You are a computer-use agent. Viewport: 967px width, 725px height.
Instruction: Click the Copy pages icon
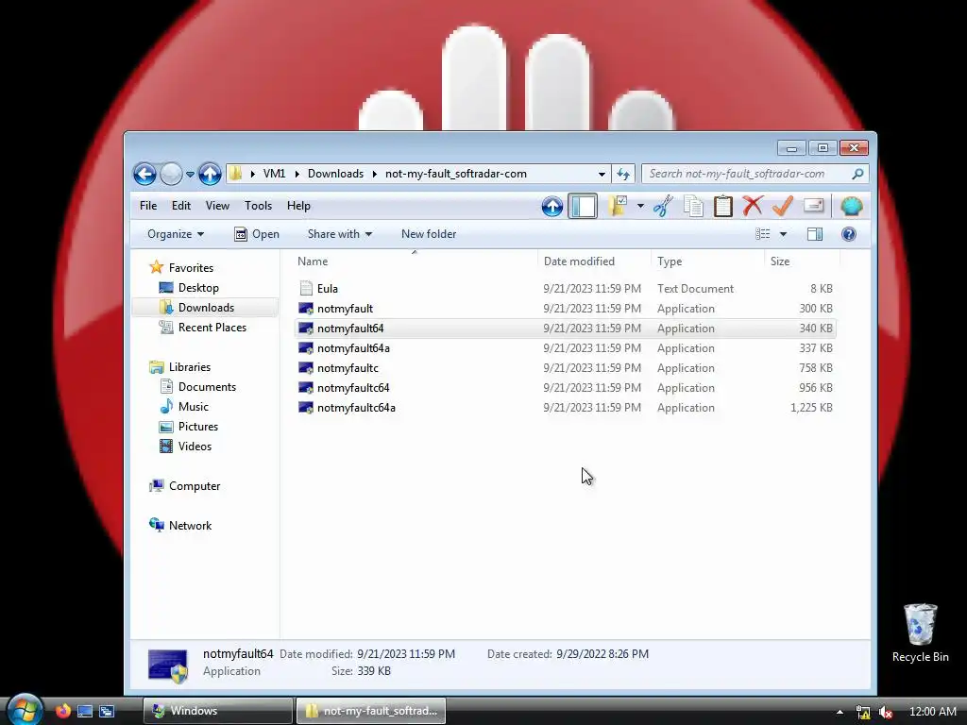pos(693,207)
